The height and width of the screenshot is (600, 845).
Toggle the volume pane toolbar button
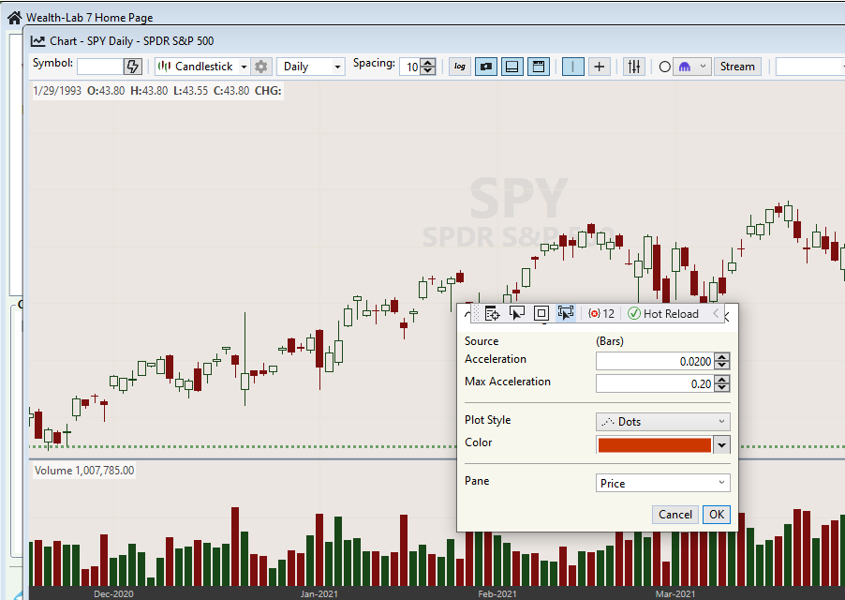511,67
